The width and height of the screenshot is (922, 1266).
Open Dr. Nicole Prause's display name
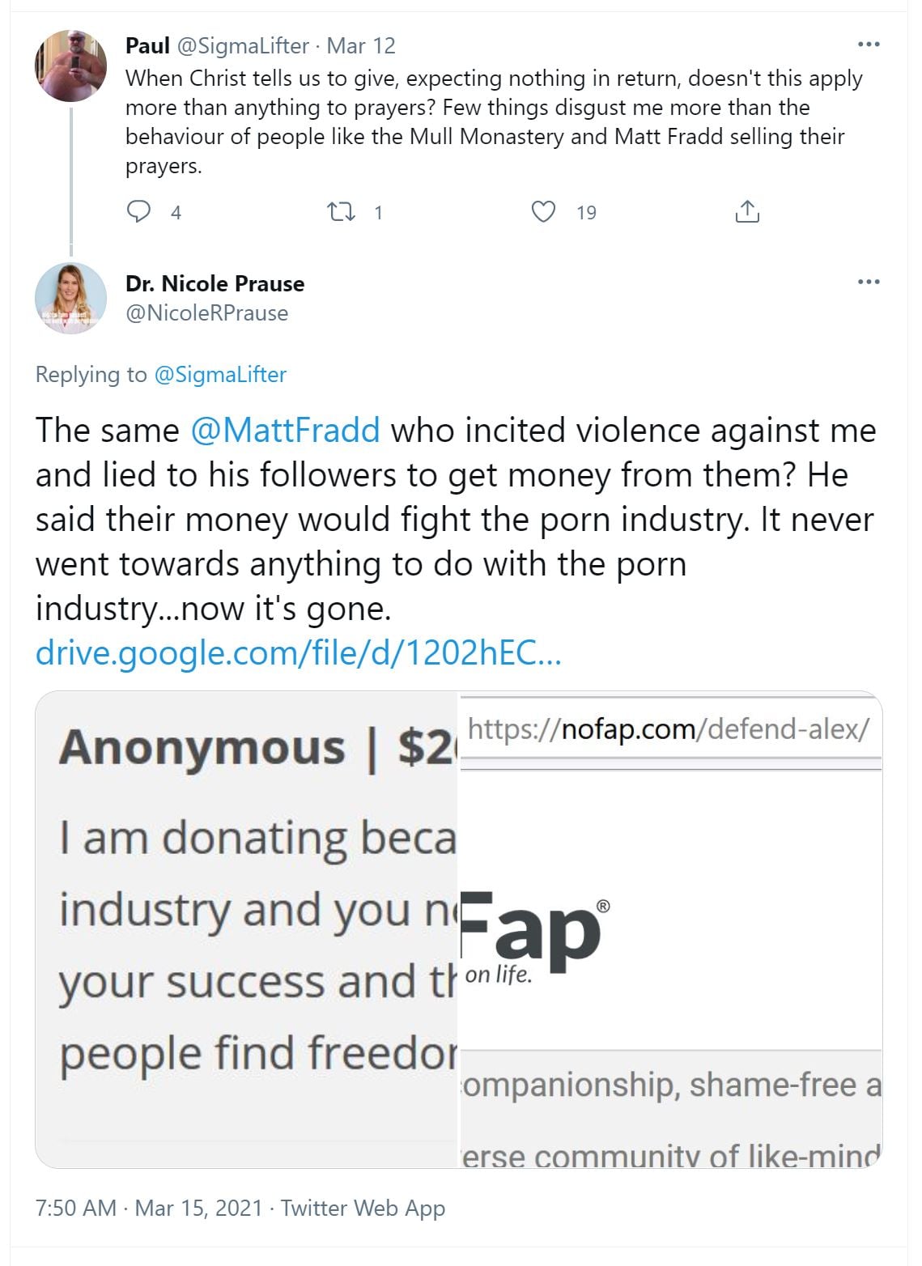click(215, 284)
